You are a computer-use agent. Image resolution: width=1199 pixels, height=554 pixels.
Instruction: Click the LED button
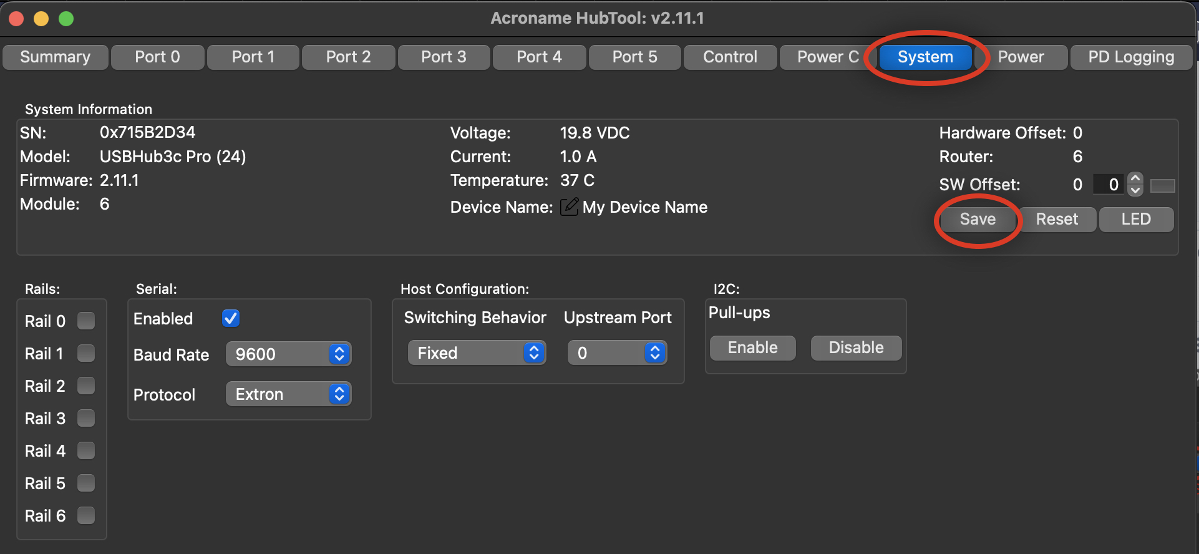[1137, 219]
